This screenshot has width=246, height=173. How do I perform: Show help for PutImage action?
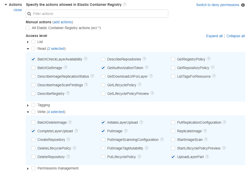point(126,131)
